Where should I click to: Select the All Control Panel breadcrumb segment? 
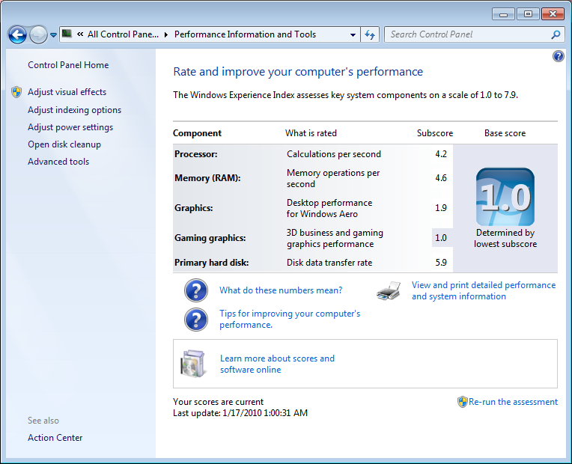(123, 34)
